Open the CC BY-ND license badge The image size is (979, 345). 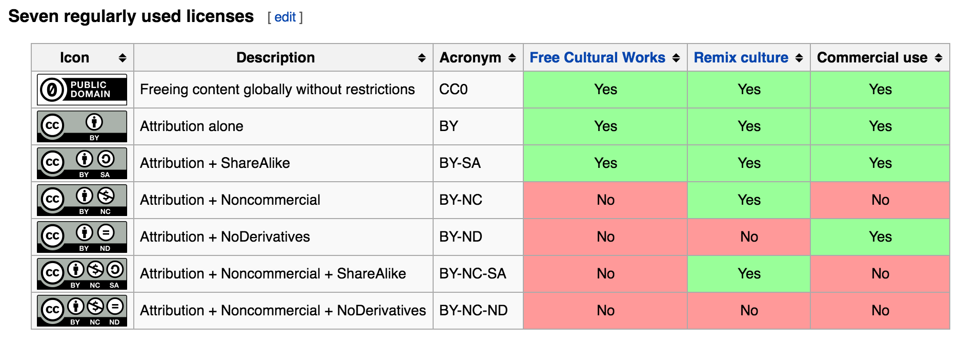pos(82,237)
